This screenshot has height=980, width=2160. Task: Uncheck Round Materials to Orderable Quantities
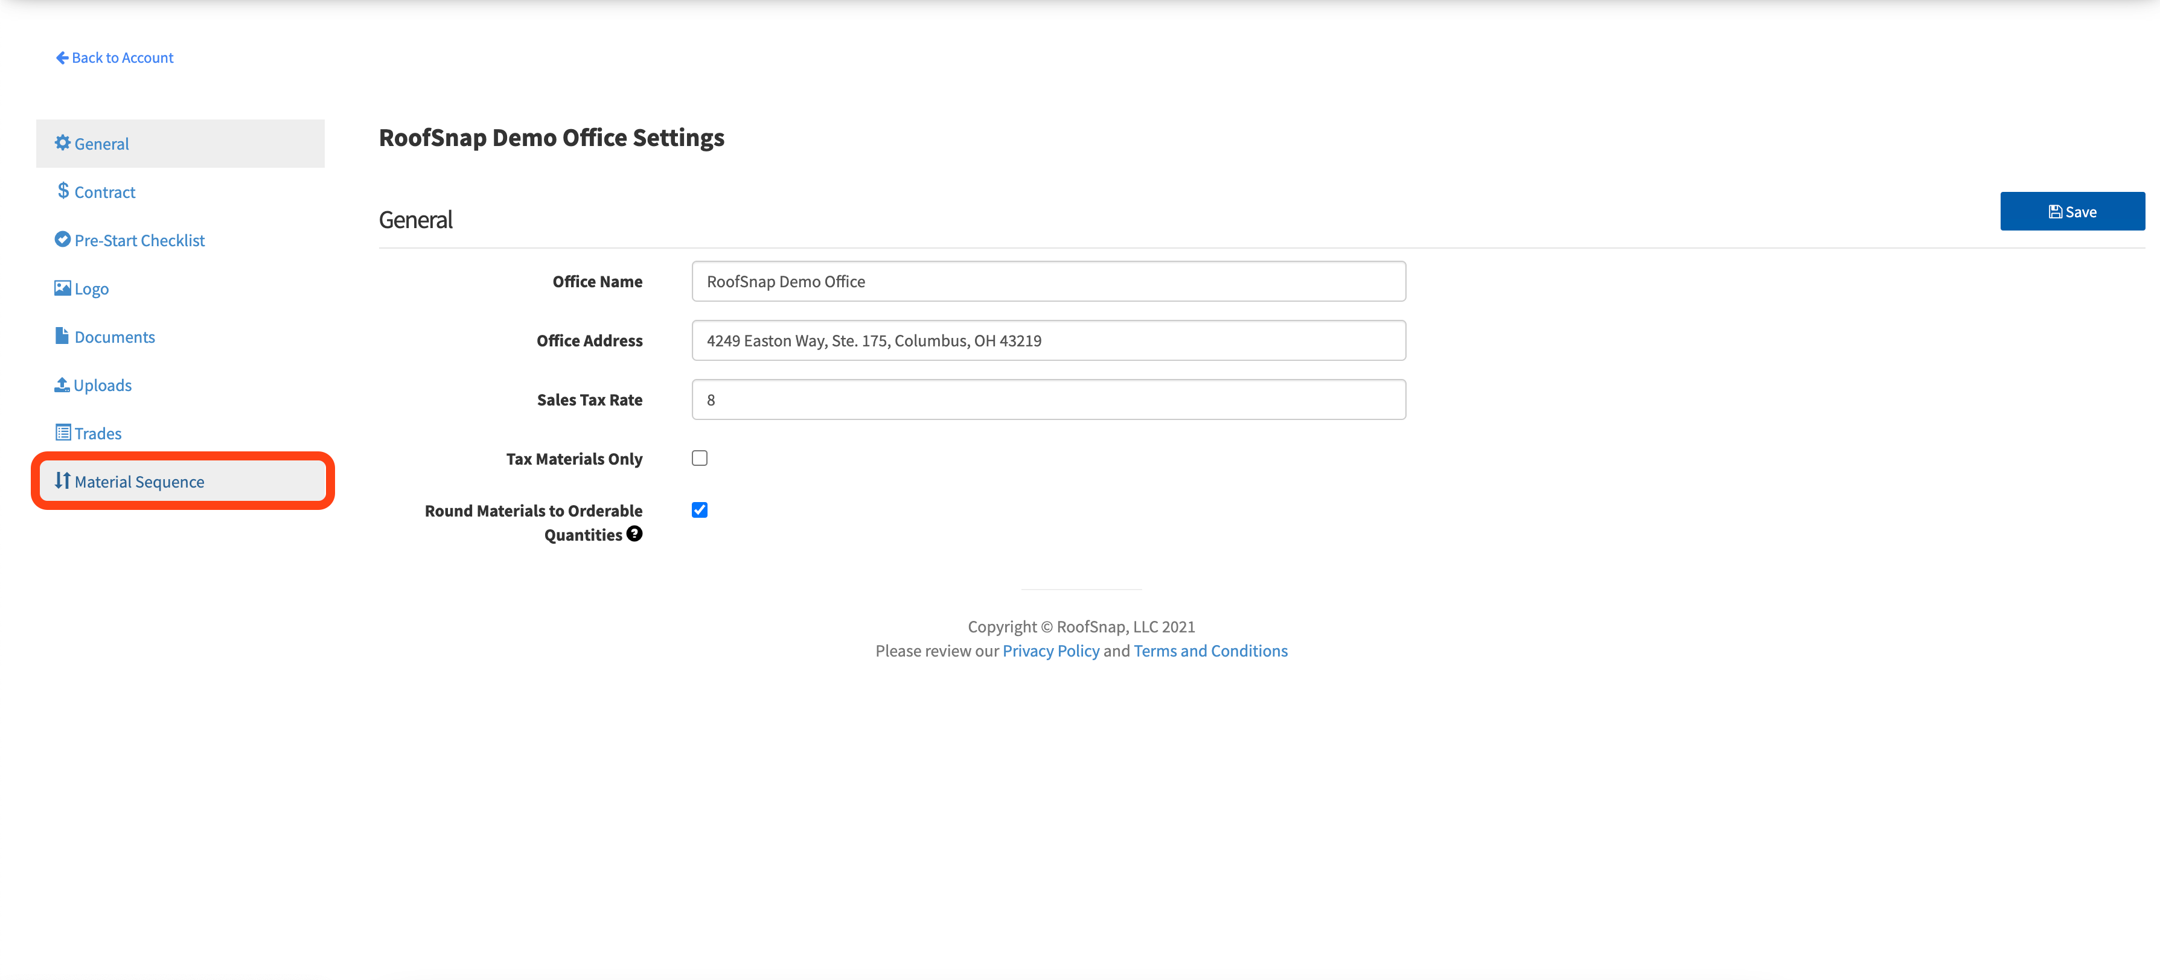point(699,510)
